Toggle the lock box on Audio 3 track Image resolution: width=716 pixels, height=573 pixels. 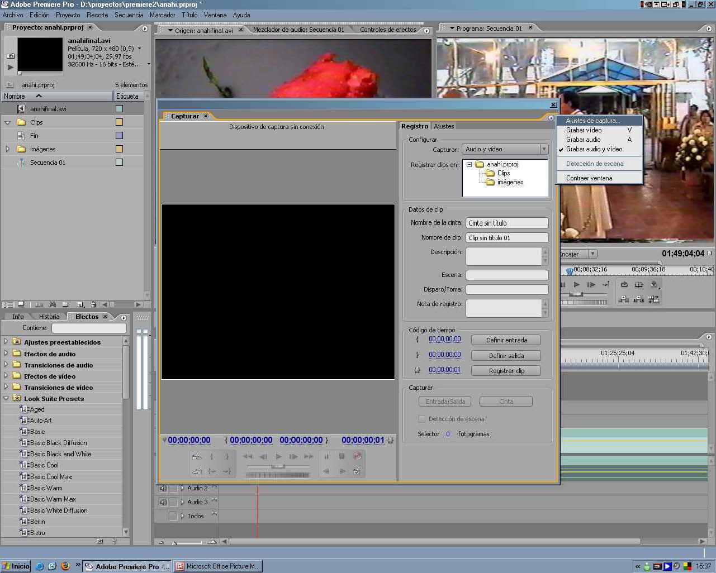[173, 502]
